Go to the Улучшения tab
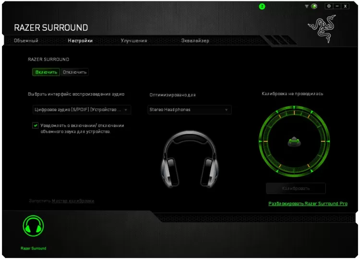Screen dimensions: 360x260 pyautogui.click(x=134, y=41)
